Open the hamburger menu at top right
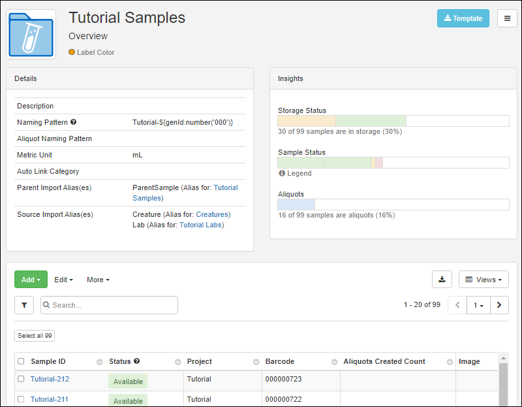 pos(507,18)
